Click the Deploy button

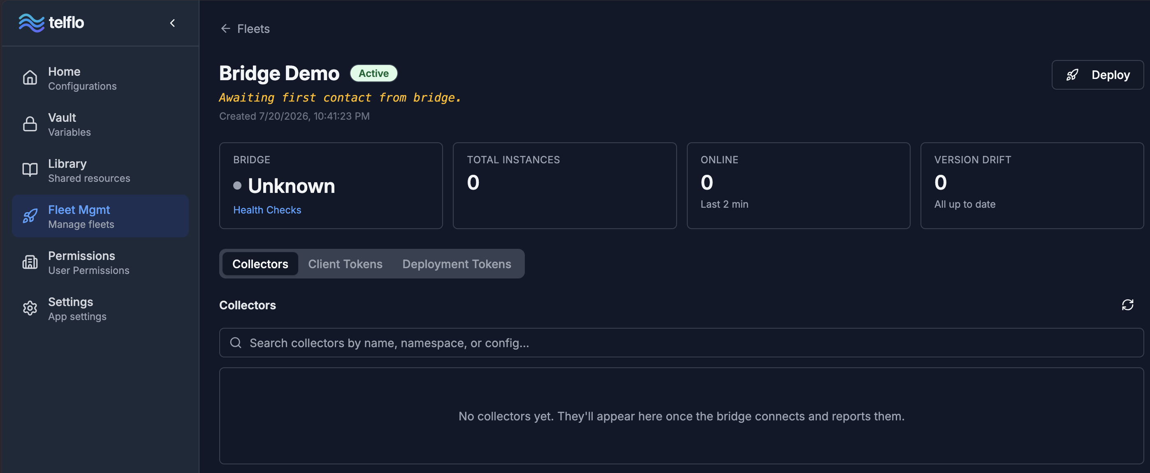pyautogui.click(x=1097, y=74)
